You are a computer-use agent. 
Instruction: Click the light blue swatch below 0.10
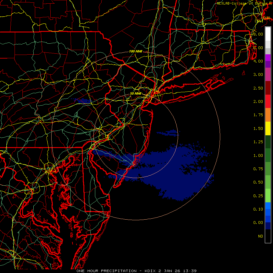tap(268, 206)
